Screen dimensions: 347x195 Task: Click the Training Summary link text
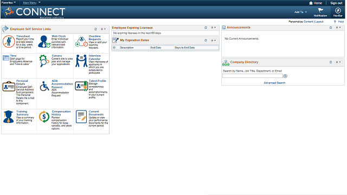pyautogui.click(x=22, y=113)
